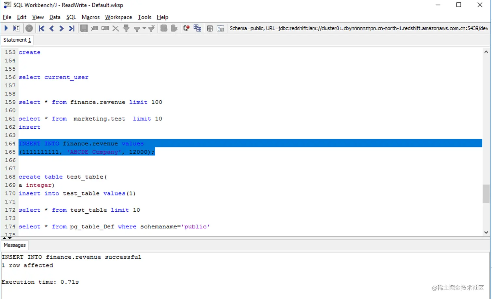
Task: Stop the running statement
Action: 29,28
